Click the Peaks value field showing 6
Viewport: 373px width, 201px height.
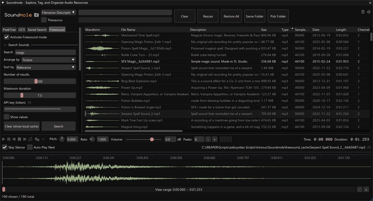click(x=199, y=140)
